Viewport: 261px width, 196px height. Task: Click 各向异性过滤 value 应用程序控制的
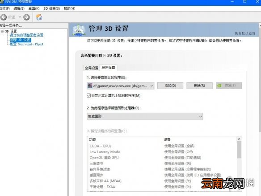(188, 169)
